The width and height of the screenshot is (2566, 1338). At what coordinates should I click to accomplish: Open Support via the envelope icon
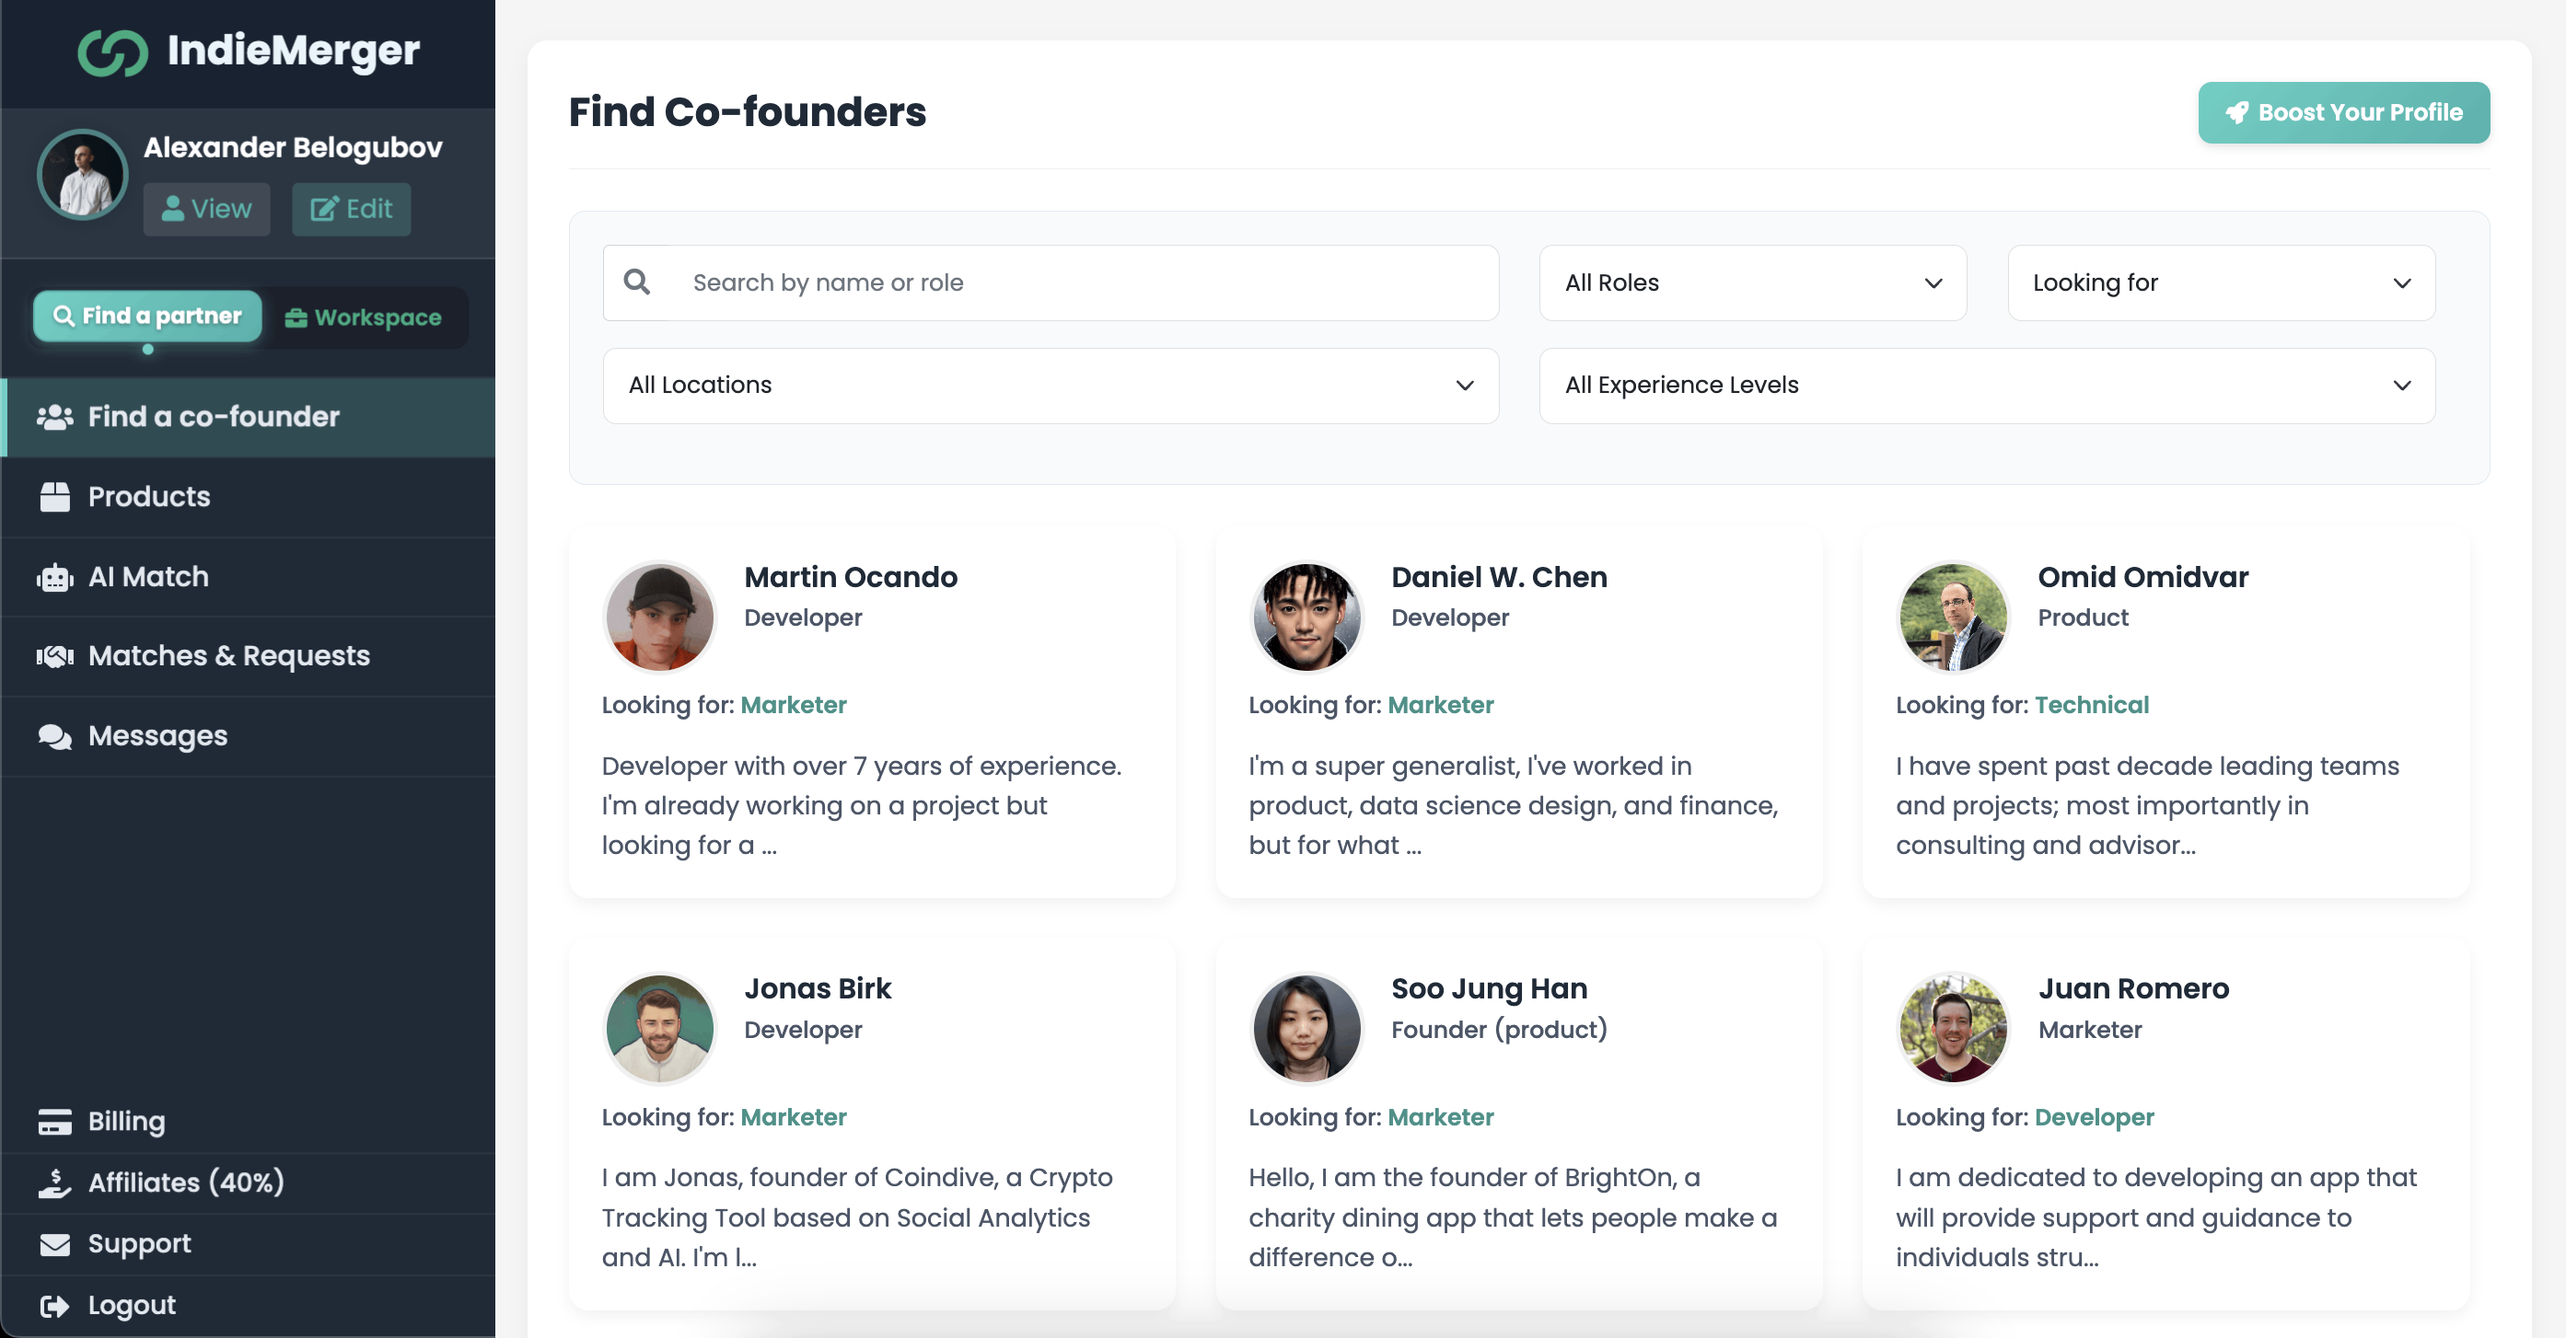pos(53,1243)
